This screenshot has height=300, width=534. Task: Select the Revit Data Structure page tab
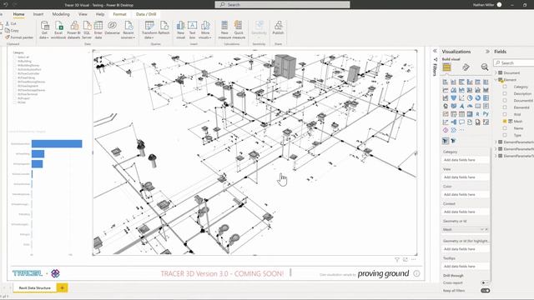click(x=35, y=287)
